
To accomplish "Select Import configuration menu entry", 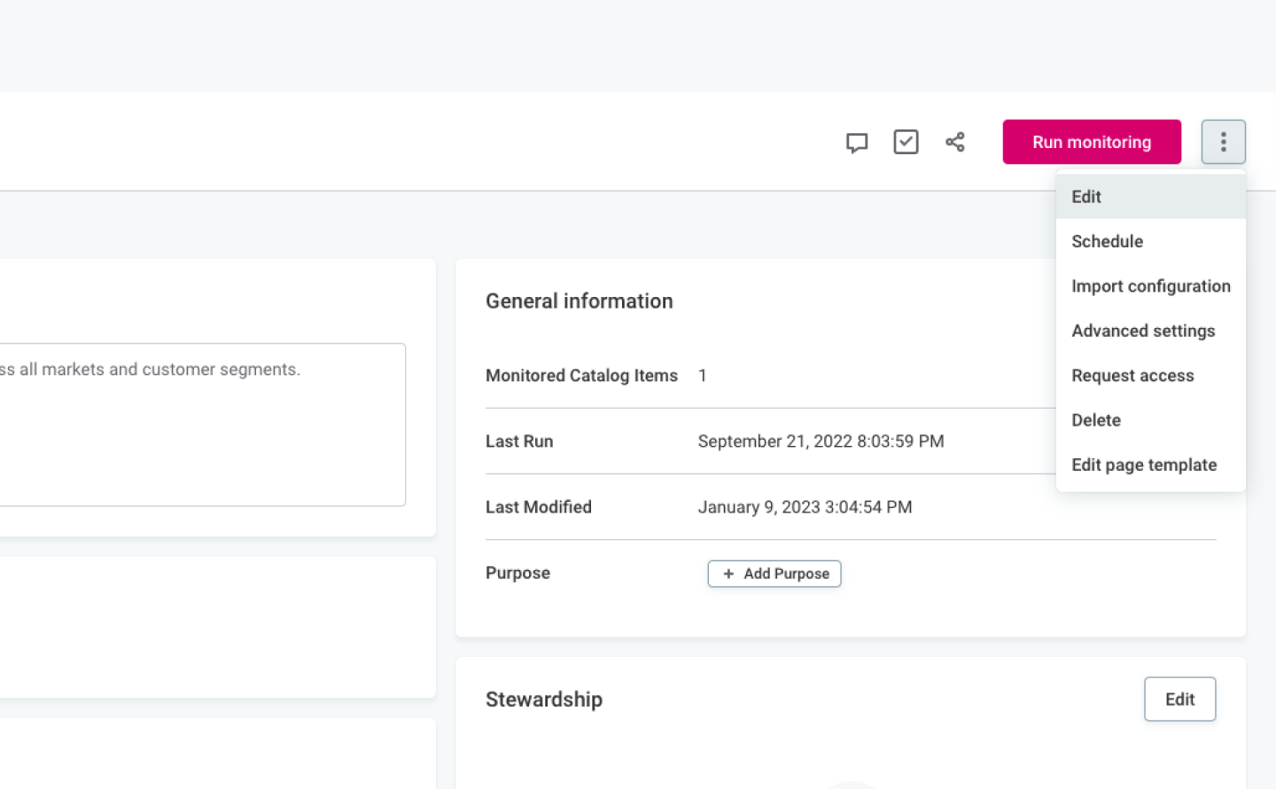I will pyautogui.click(x=1150, y=286).
